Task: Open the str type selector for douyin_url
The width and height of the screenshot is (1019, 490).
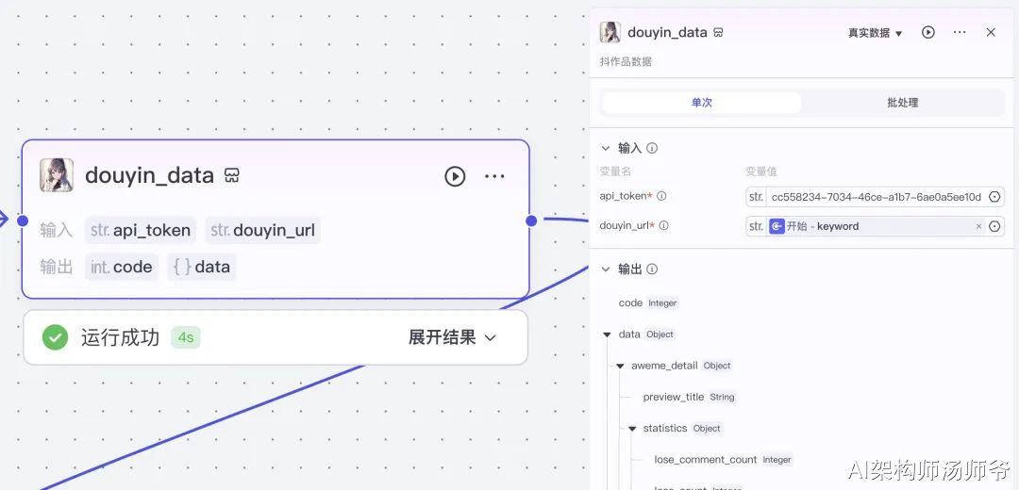Action: (756, 226)
